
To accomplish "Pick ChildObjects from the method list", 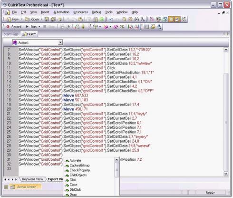I will pyautogui.click(x=78, y=175).
